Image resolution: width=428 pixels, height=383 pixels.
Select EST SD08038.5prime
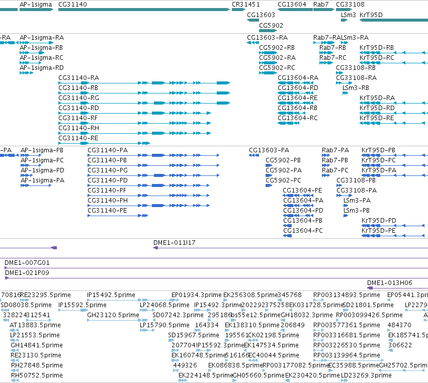tap(5, 310)
